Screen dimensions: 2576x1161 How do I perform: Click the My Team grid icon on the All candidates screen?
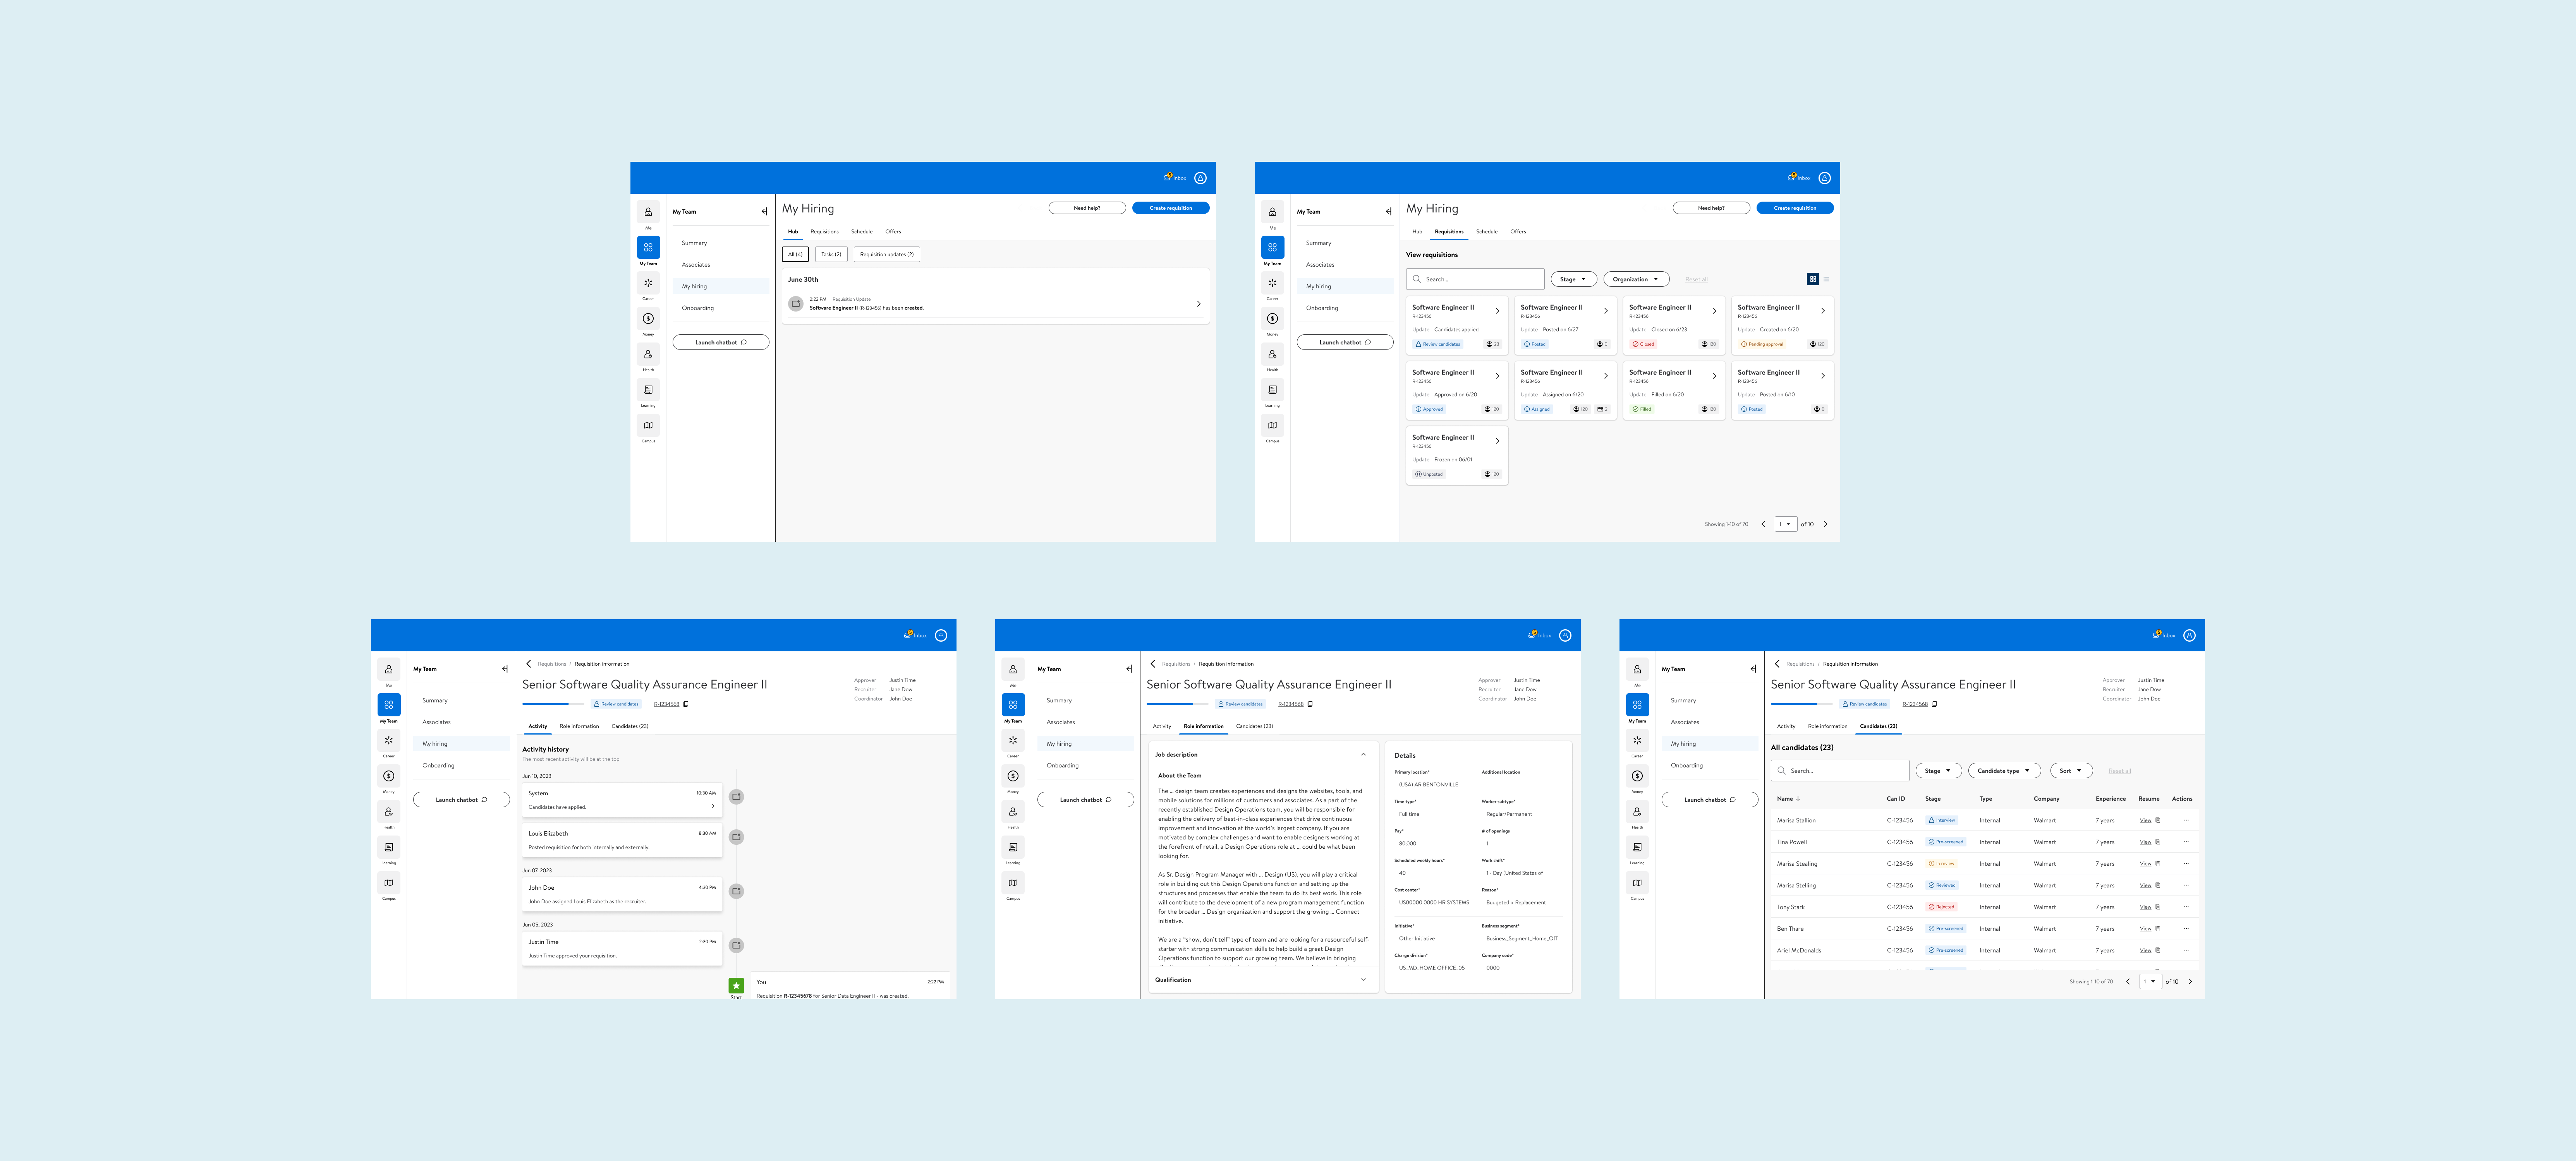[1637, 706]
